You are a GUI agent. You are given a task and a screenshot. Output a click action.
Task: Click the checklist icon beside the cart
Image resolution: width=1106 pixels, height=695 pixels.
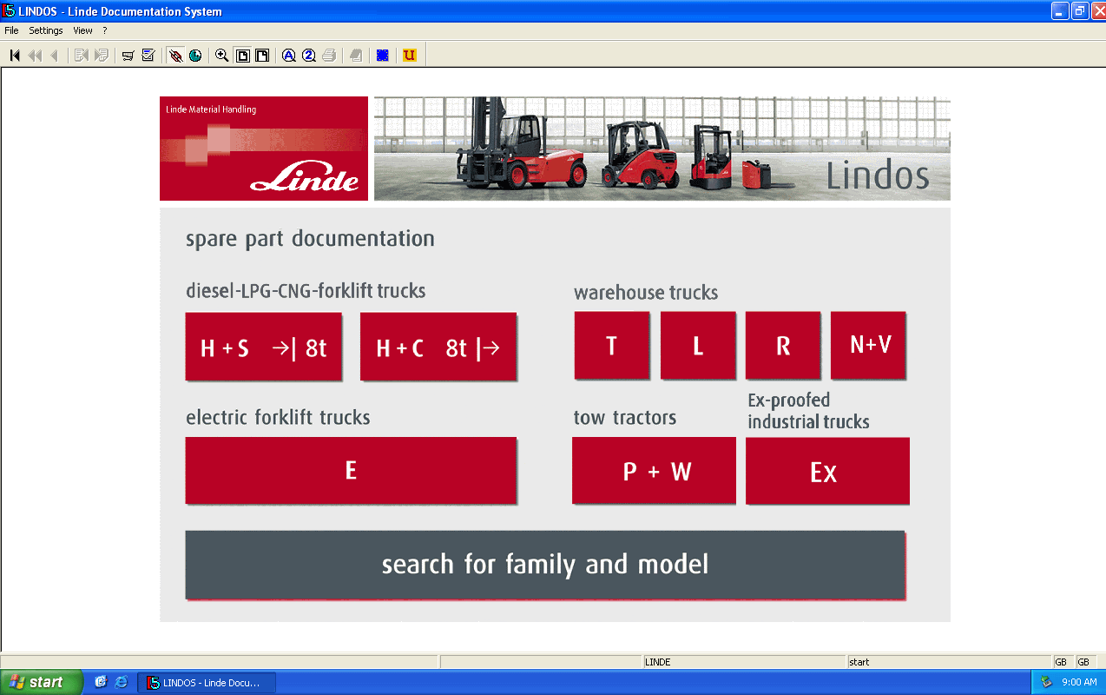[x=148, y=56]
